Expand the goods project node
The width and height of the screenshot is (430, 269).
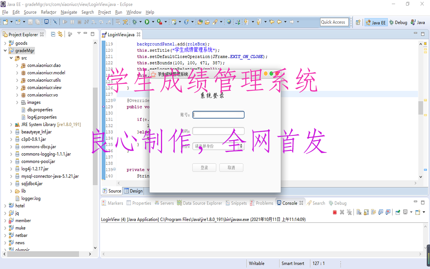pyautogui.click(x=5, y=43)
